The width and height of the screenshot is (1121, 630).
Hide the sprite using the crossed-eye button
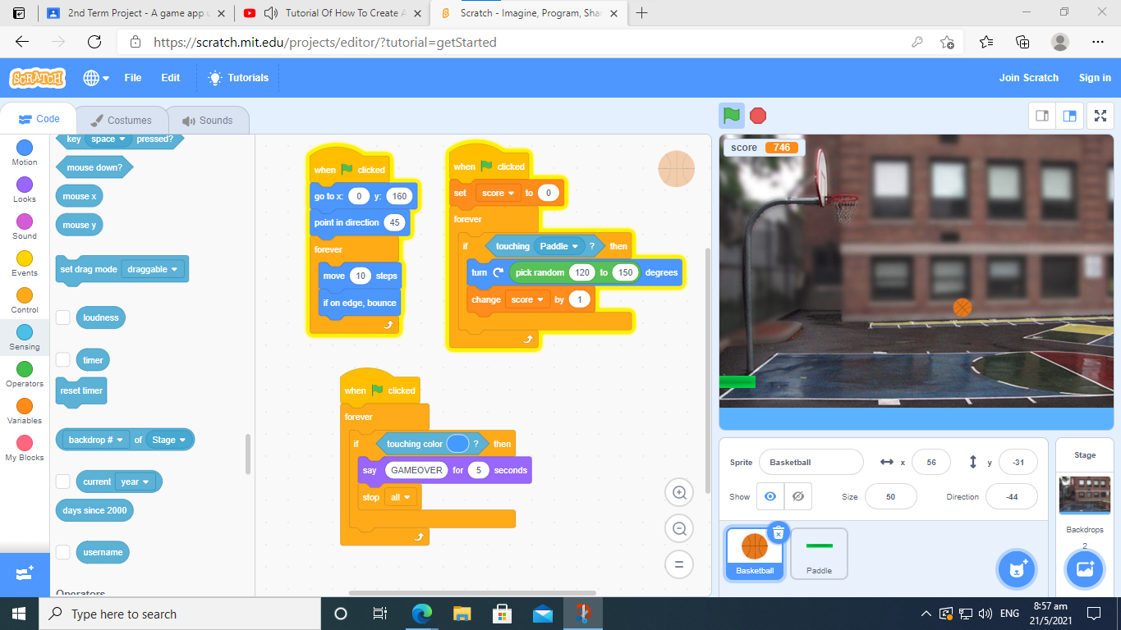[x=797, y=497]
